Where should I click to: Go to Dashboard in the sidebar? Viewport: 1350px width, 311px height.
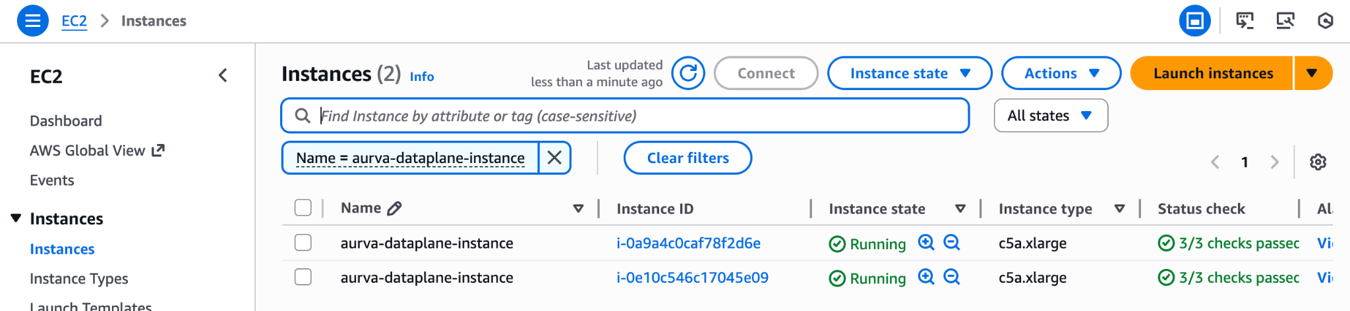click(66, 121)
